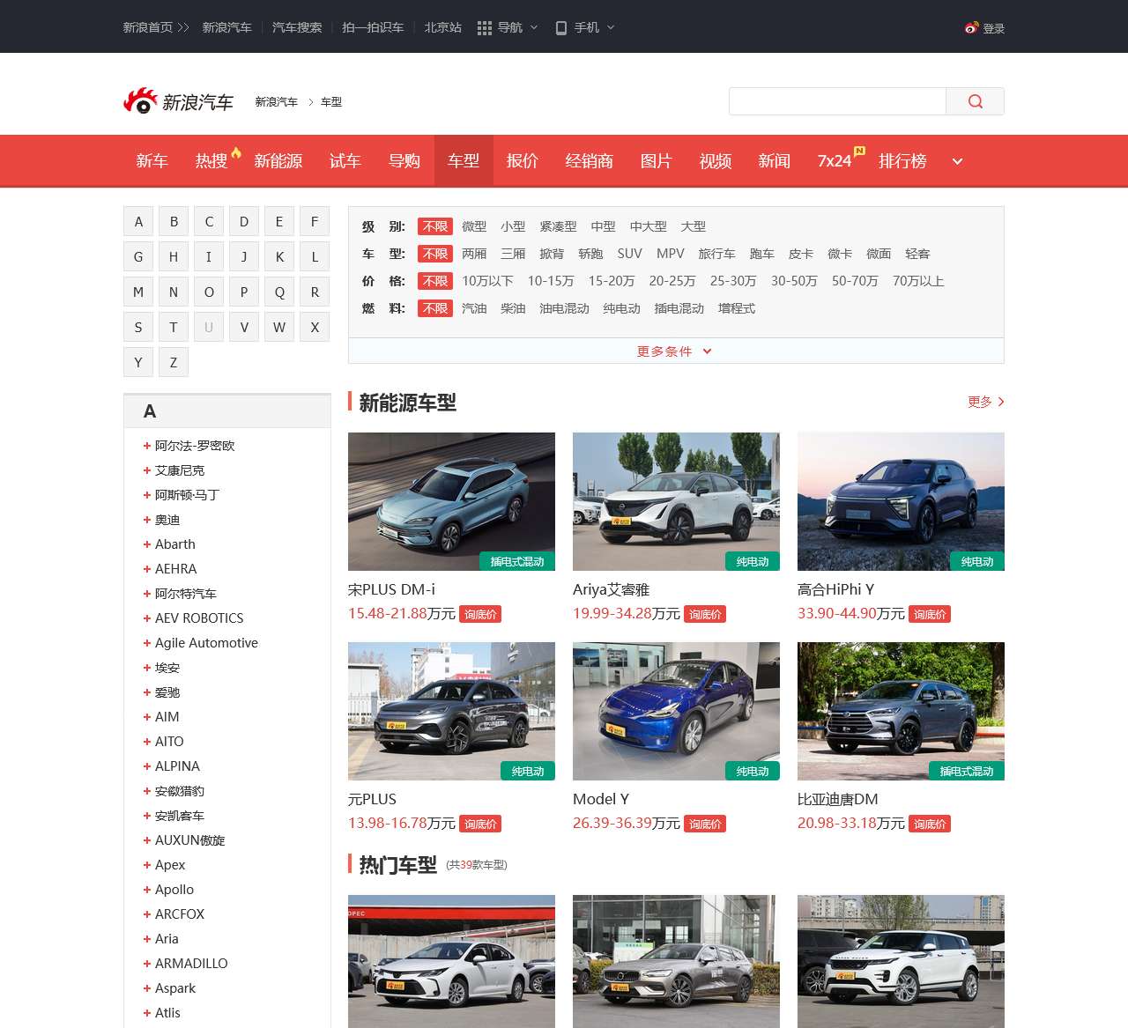Jump to brand letter B

point(174,221)
